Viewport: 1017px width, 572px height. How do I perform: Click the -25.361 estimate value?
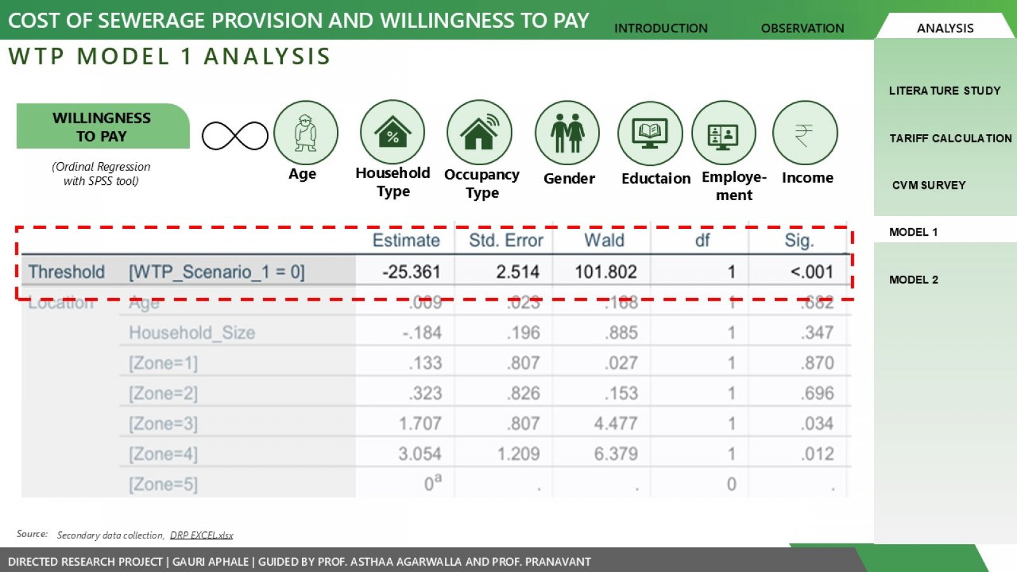(411, 272)
